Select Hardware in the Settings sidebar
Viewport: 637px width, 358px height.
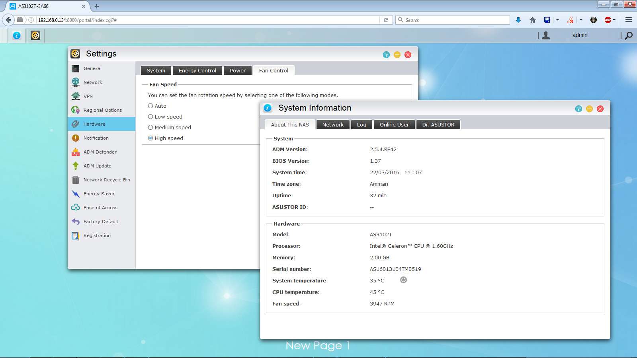[x=102, y=124]
